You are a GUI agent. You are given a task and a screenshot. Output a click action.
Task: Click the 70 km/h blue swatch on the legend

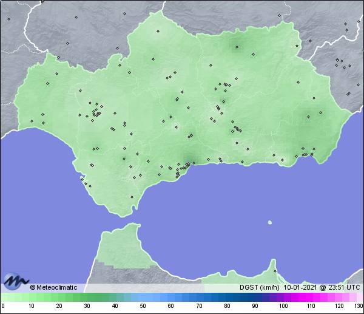coord(198,297)
